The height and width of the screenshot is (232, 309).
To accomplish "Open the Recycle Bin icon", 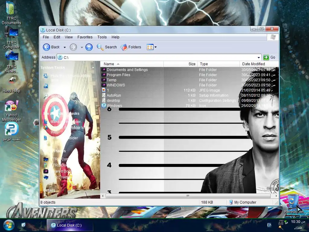I will click(x=294, y=205).
